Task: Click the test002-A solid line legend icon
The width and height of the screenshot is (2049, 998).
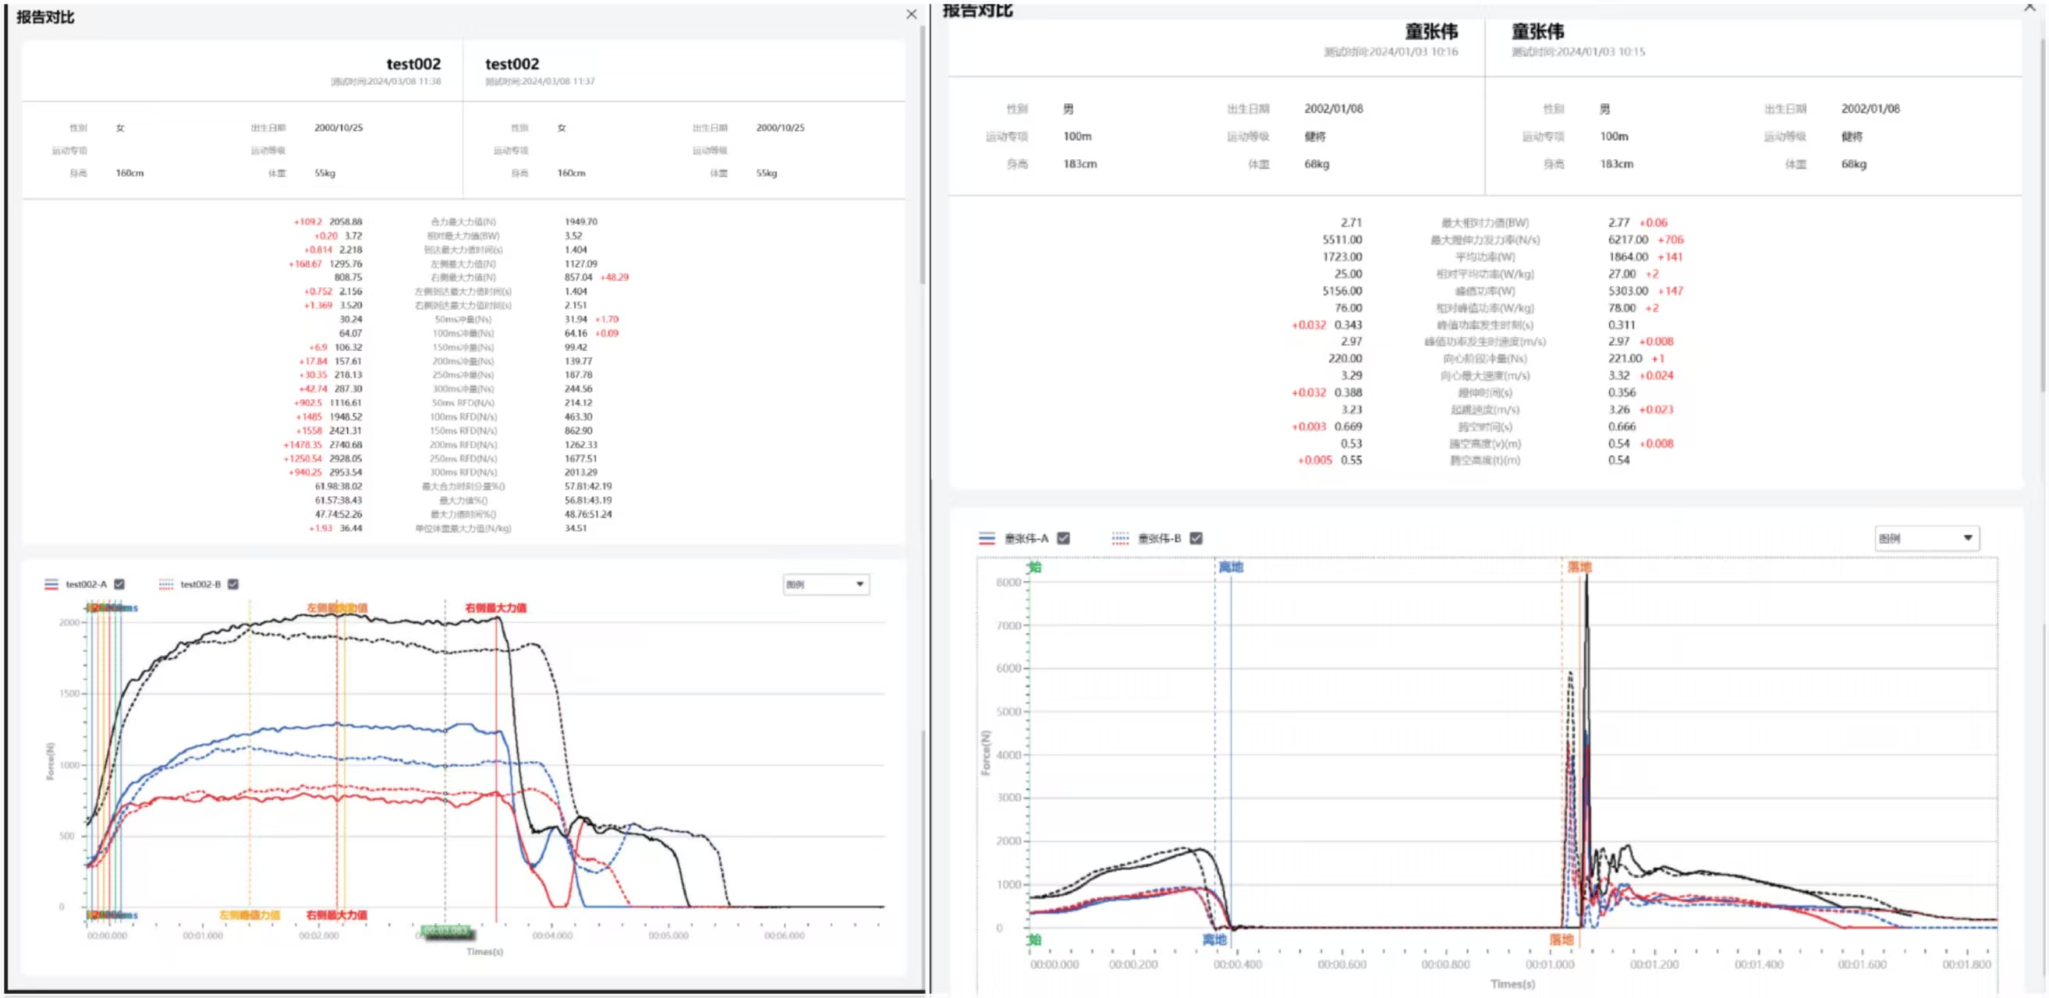Action: coord(51,584)
